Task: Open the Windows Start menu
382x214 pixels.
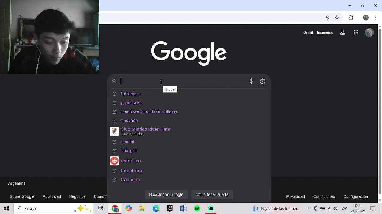Action: pos(7,209)
